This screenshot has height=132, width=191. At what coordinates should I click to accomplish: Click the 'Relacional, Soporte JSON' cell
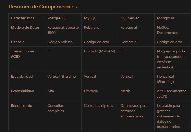[63, 30]
